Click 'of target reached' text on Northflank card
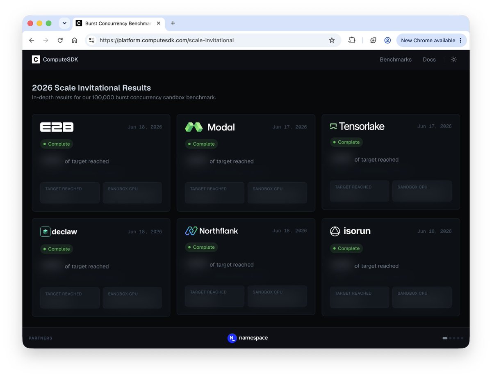This screenshot has width=492, height=378. point(232,265)
